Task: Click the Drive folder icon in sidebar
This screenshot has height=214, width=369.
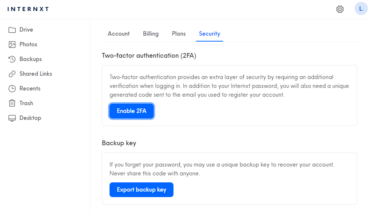Action: pos(12,30)
